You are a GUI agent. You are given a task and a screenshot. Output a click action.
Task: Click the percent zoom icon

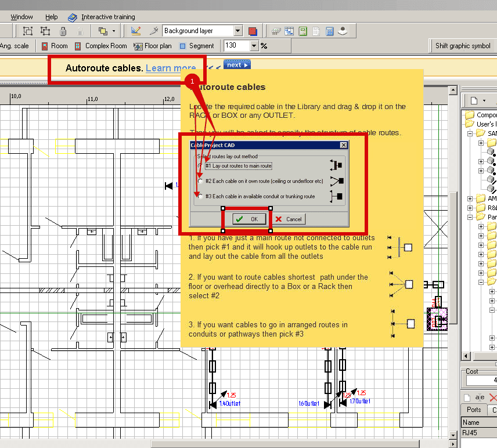pyautogui.click(x=264, y=46)
